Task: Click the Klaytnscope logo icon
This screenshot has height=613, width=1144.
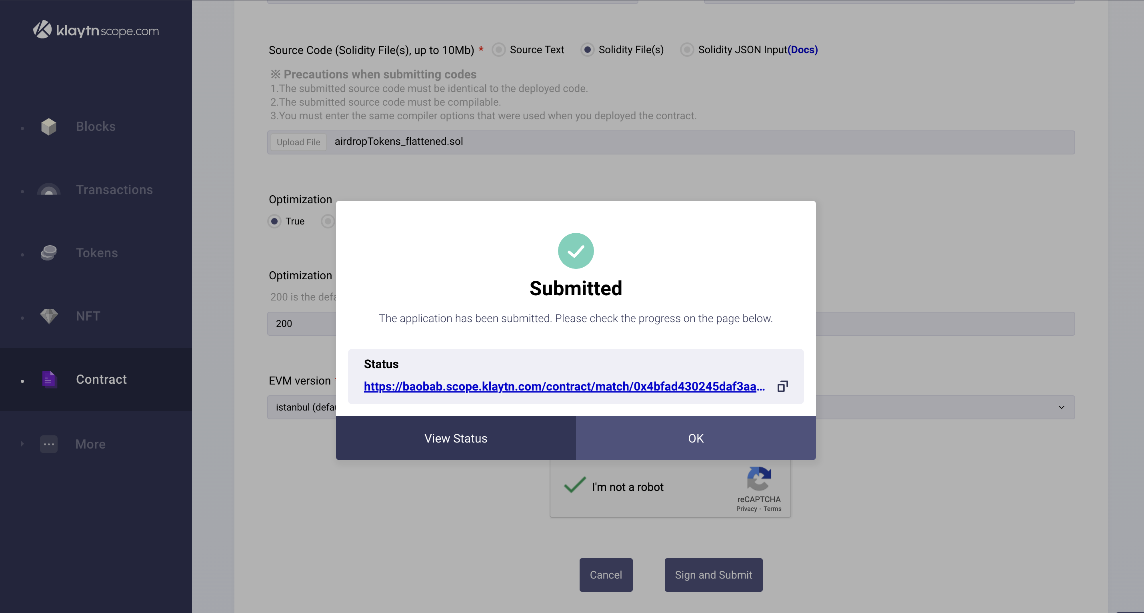Action: point(43,30)
